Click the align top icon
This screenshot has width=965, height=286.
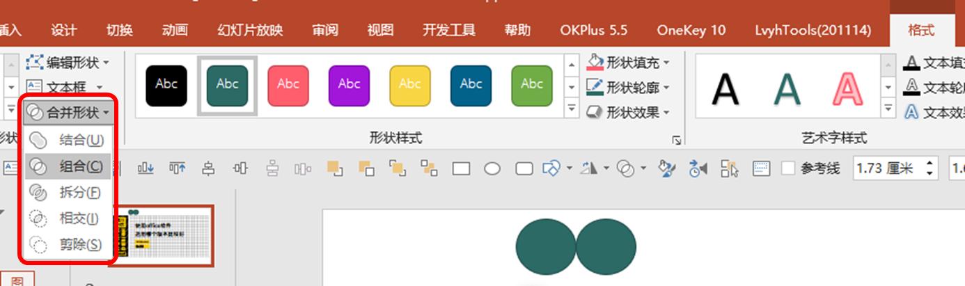[x=178, y=168]
